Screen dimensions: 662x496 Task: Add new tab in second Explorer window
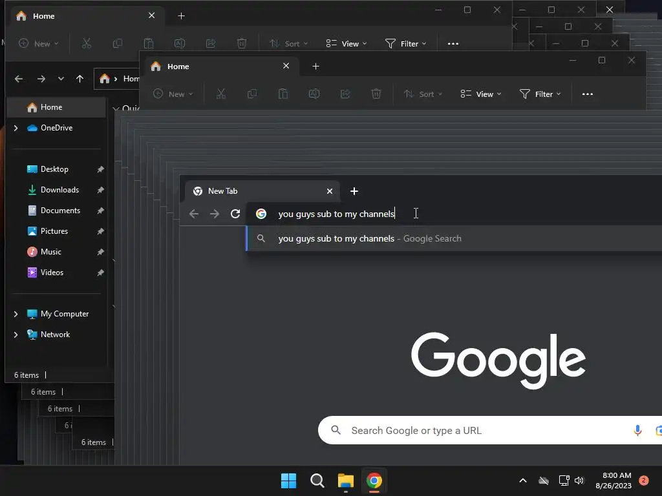315,67
